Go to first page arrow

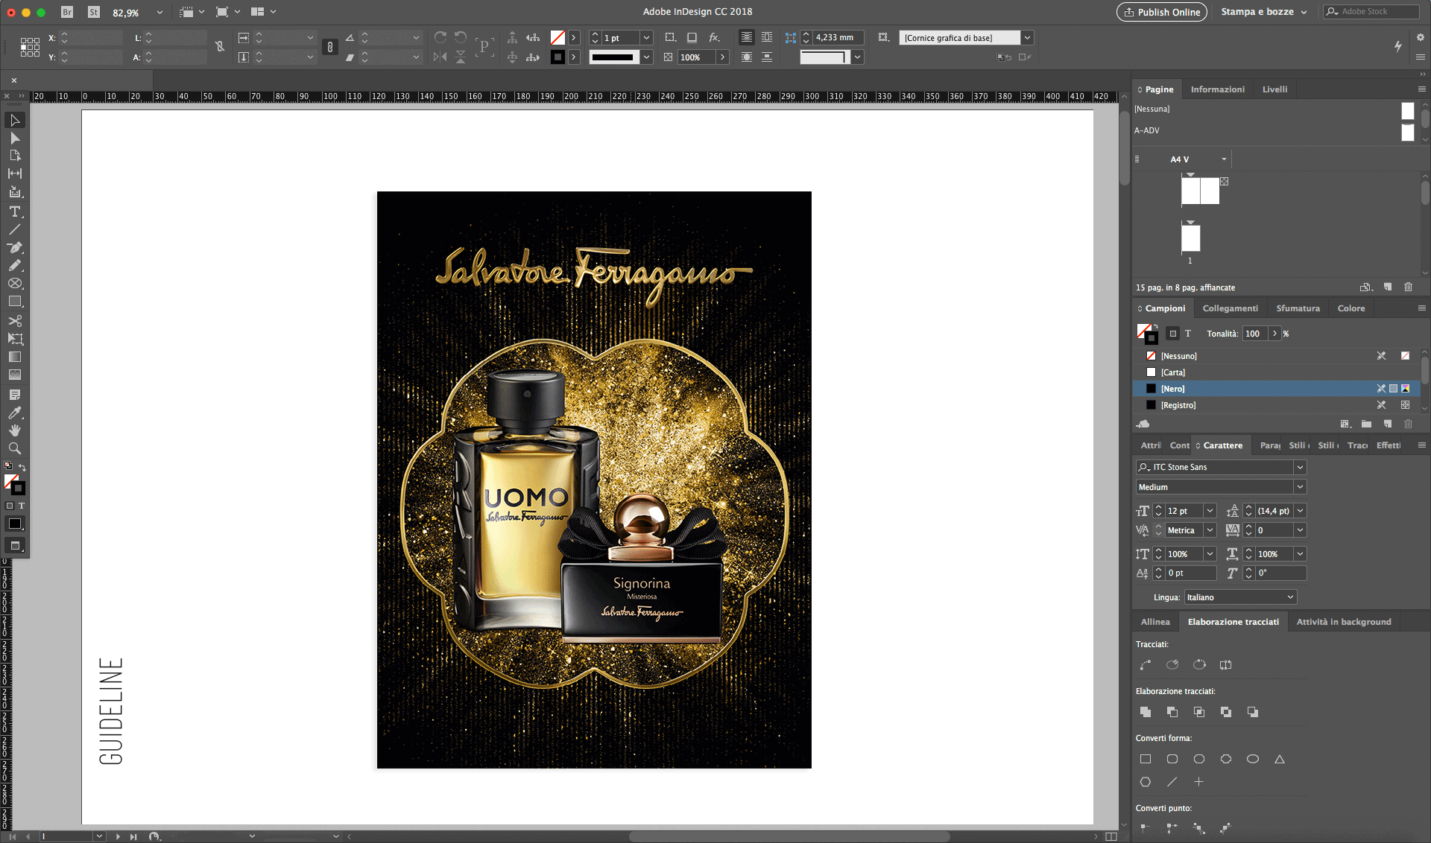click(x=13, y=836)
